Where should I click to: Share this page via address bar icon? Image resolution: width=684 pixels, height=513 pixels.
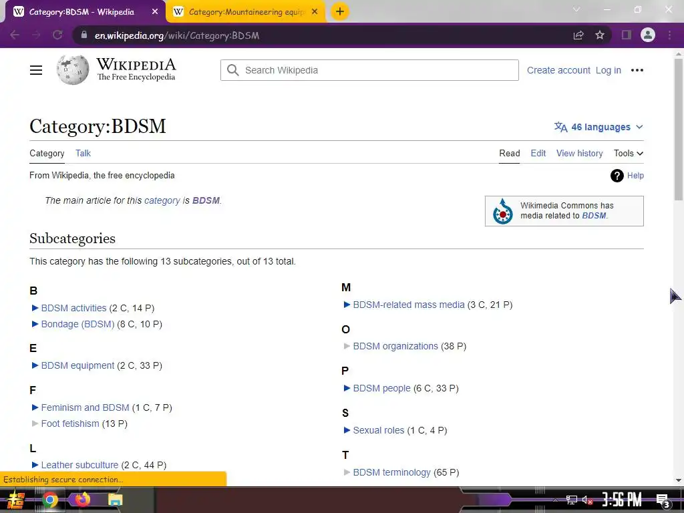tap(578, 35)
